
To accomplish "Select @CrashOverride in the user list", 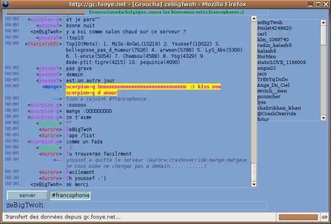I will tap(277, 114).
